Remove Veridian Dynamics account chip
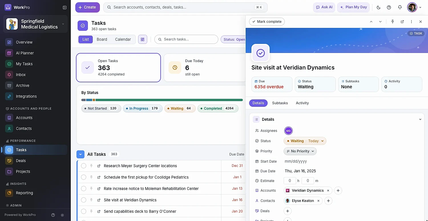 (x=328, y=191)
